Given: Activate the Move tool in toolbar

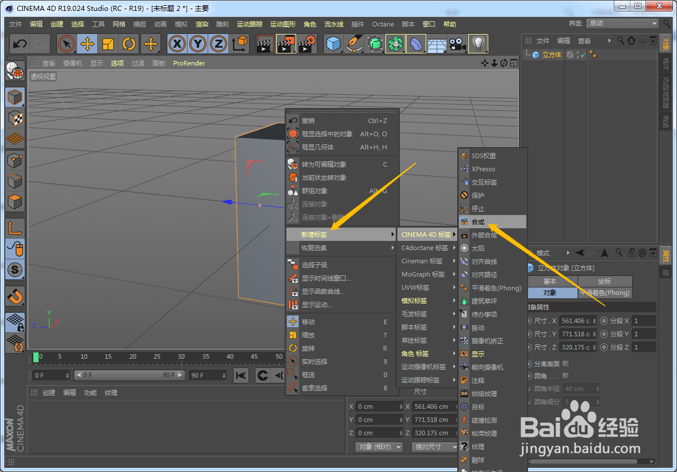Looking at the screenshot, I should pos(87,44).
